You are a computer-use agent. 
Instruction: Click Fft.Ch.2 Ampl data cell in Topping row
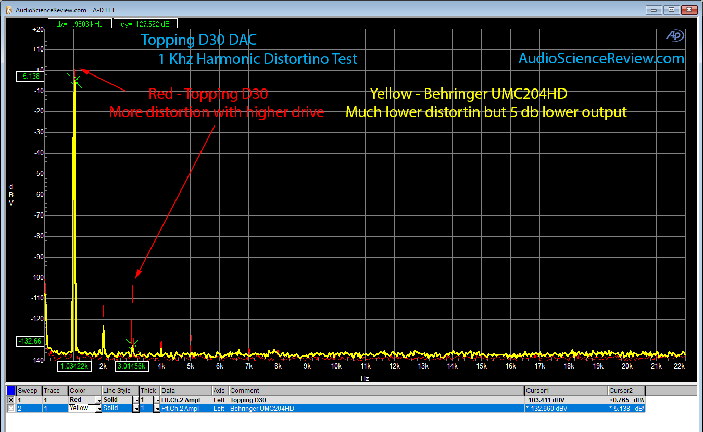pyautogui.click(x=186, y=400)
